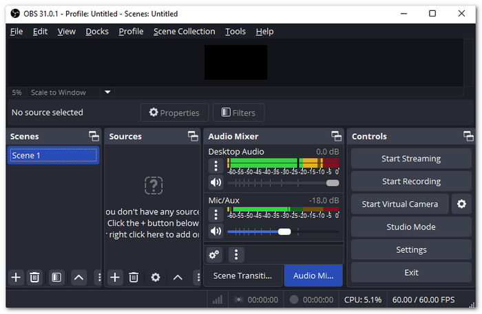Click the OBS logo in title bar

tap(15, 14)
